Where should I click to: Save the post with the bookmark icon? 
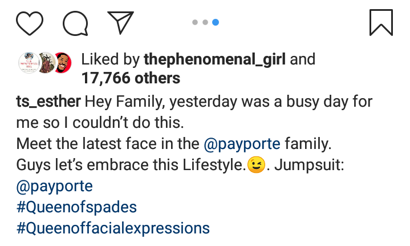coord(381,22)
